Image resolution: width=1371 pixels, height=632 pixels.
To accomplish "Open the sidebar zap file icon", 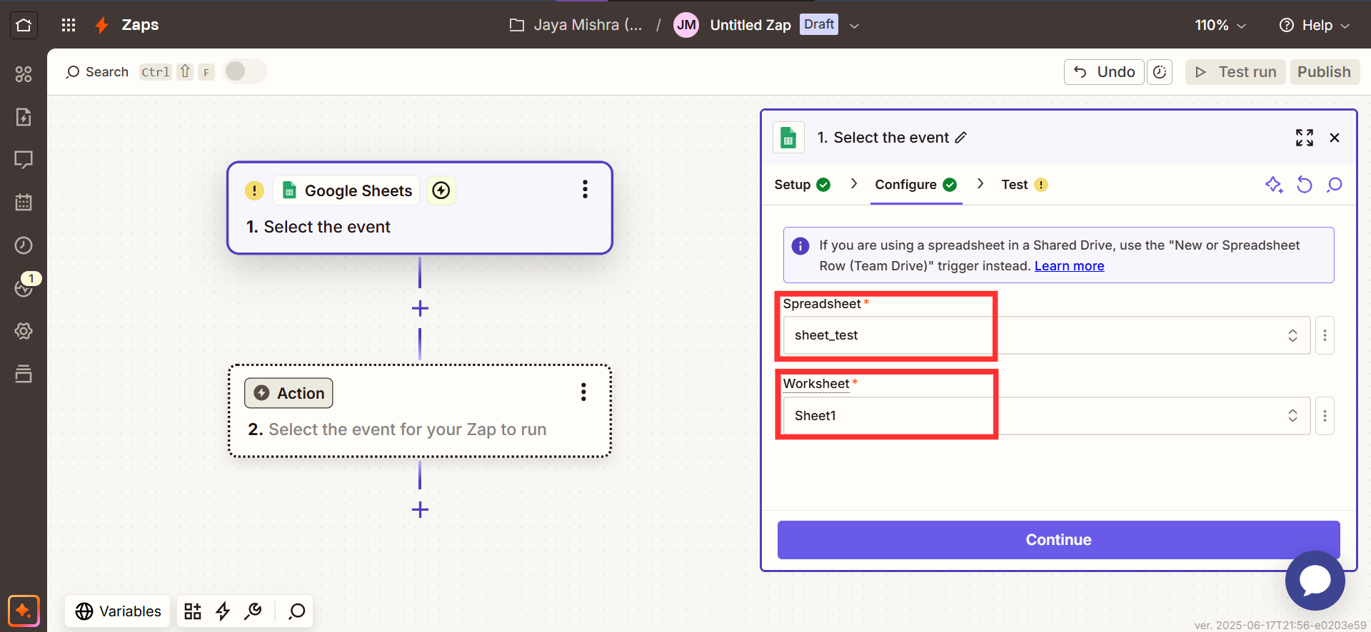I will 24,117.
